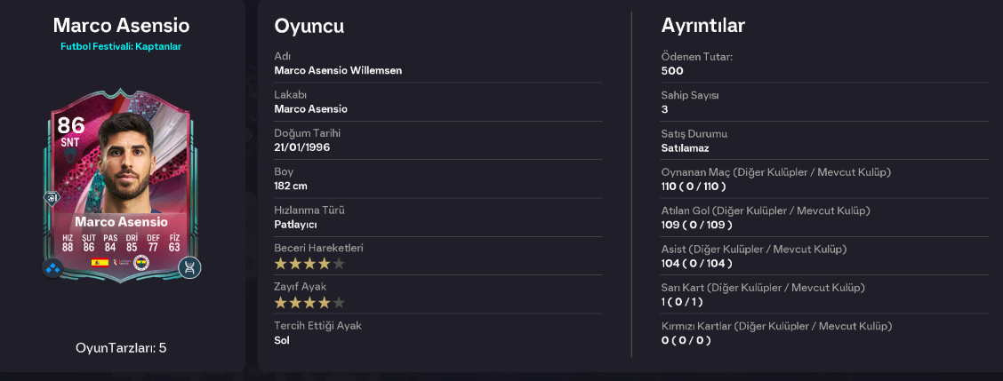Click the Spain flag icon
Screen dimensions: 1003x381
[x=100, y=262]
